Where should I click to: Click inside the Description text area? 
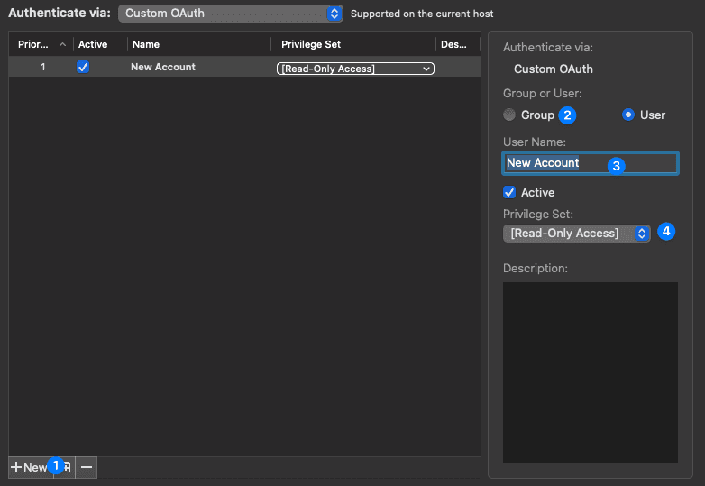tap(590, 372)
